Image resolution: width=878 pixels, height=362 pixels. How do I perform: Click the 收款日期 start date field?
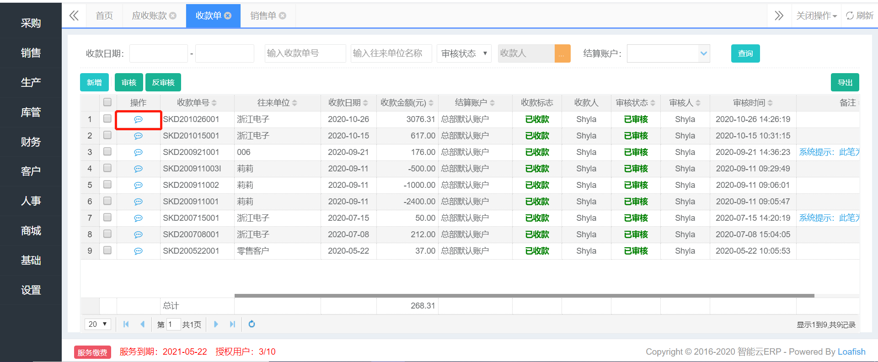pyautogui.click(x=159, y=53)
